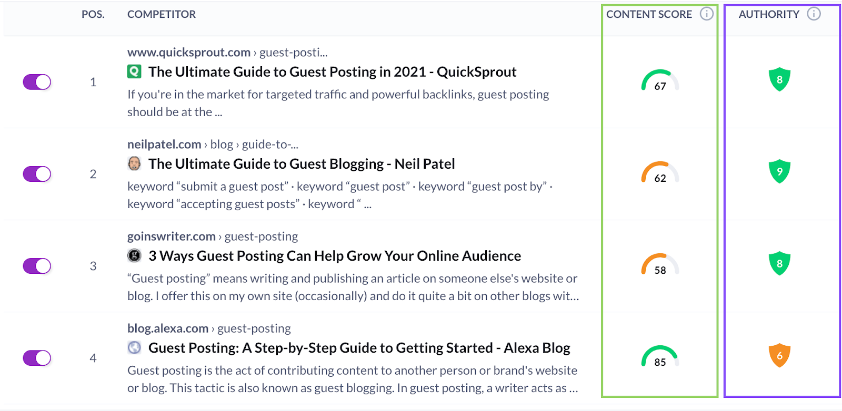
Task: Click the snippet starting keyword "submit a guest post"
Action: [x=340, y=195]
